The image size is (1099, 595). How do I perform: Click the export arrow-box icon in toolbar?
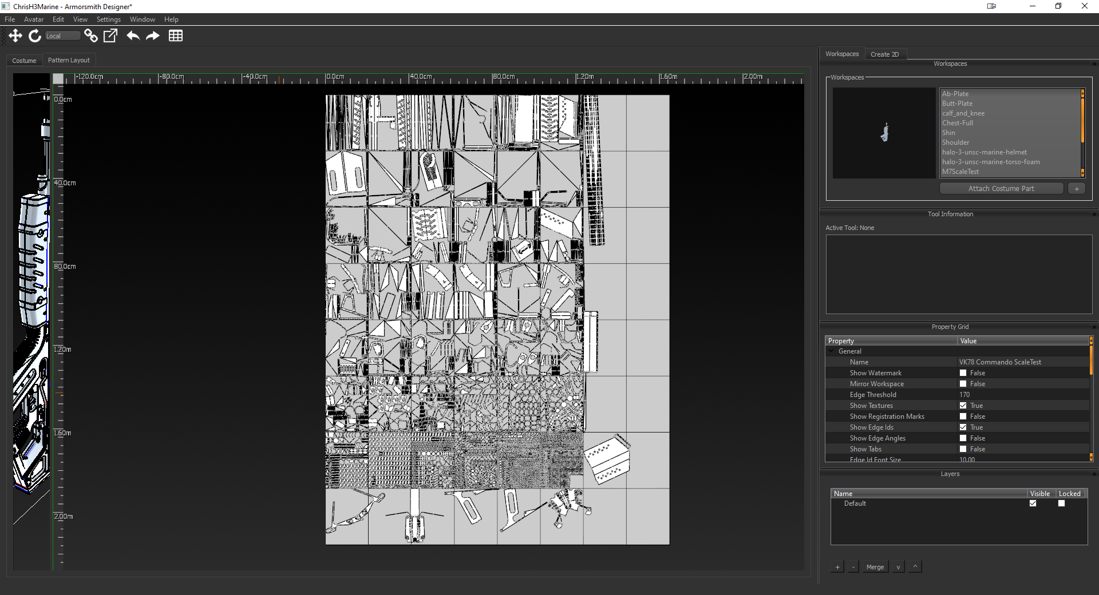110,35
